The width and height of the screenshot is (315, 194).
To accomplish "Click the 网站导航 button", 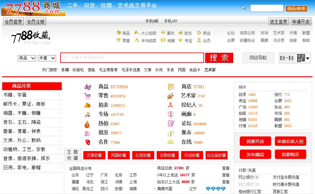I will click(258, 58).
